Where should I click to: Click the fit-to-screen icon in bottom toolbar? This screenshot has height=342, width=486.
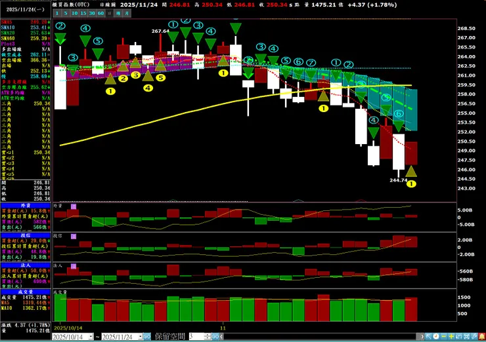[x=466, y=337]
